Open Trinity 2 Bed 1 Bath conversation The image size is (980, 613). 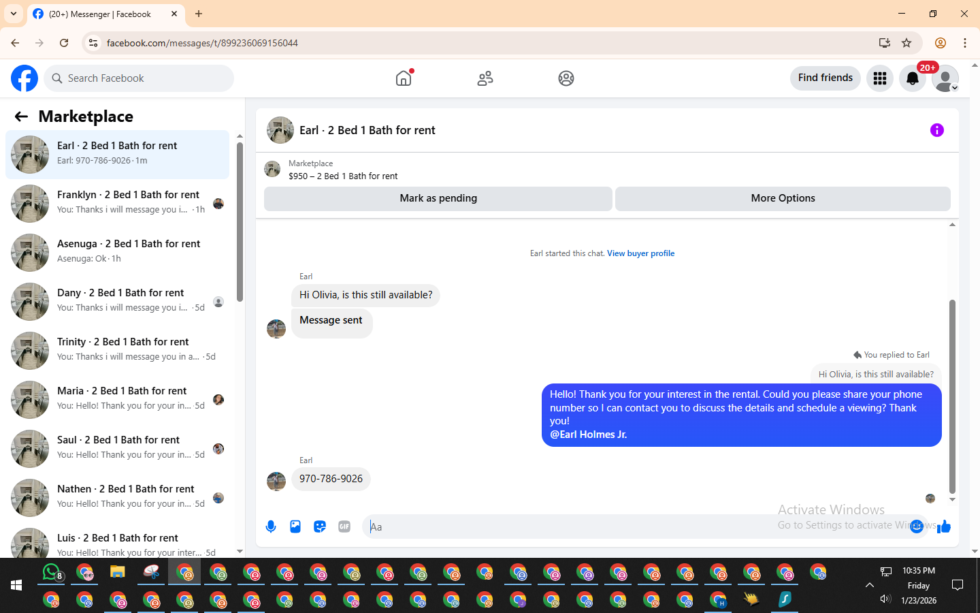pos(117,351)
